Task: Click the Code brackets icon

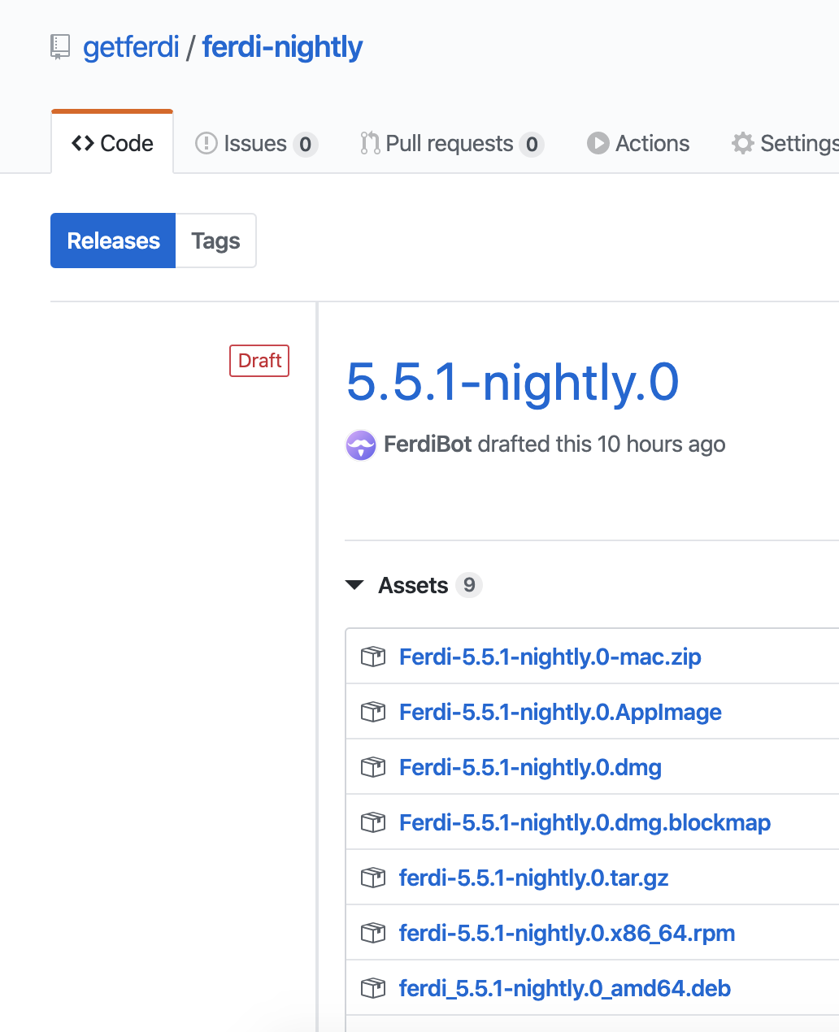Action: 83,144
